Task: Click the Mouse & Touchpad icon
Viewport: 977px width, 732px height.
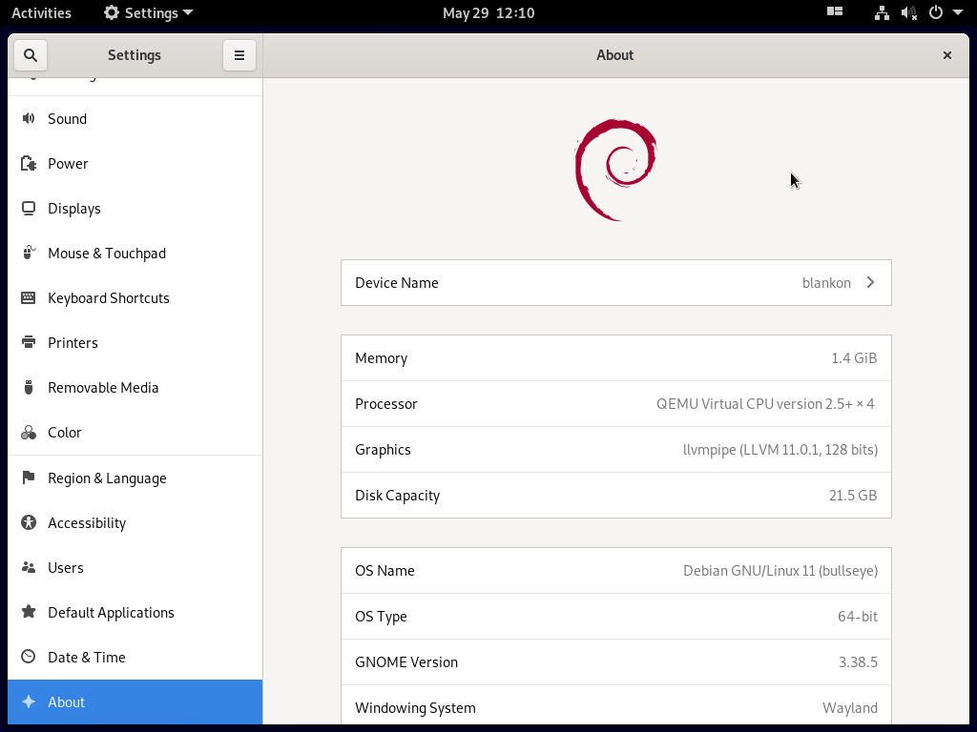Action: tap(28, 253)
